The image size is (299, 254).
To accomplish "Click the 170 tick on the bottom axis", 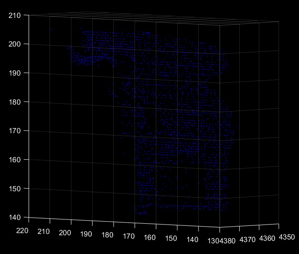I will [x=129, y=236].
